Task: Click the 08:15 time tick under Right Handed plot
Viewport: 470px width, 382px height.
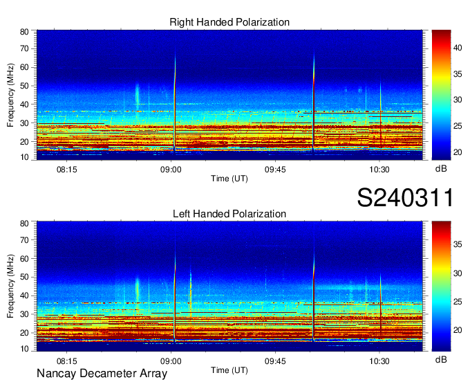Action: (x=66, y=170)
